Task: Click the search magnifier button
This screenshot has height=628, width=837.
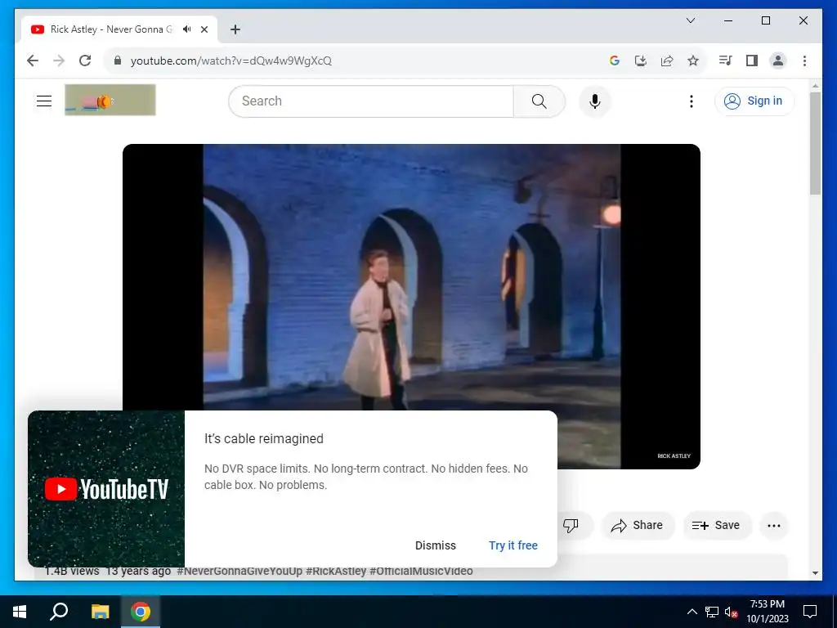Action: [x=539, y=101]
